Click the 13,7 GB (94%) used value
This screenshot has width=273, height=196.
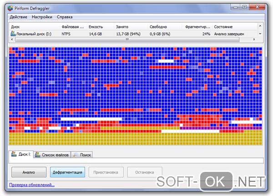pos(128,34)
